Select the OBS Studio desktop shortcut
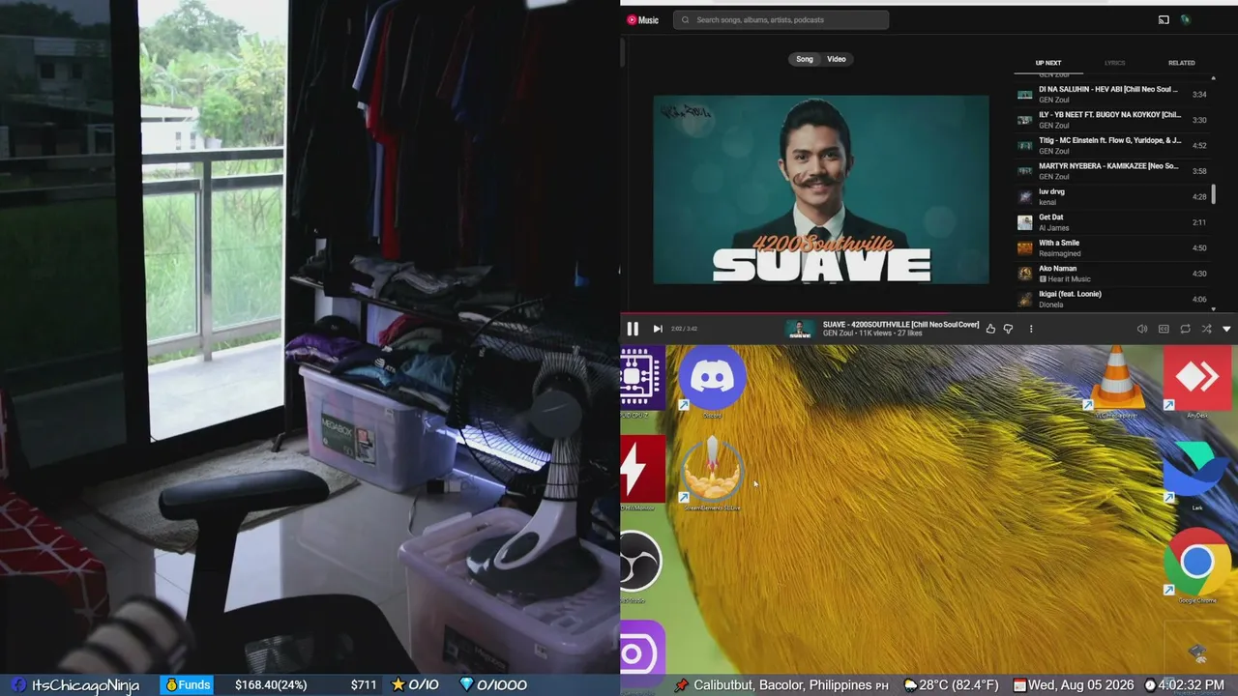 (641, 565)
